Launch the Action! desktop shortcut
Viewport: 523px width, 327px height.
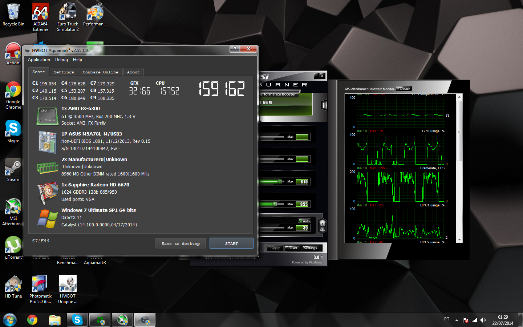[13, 53]
